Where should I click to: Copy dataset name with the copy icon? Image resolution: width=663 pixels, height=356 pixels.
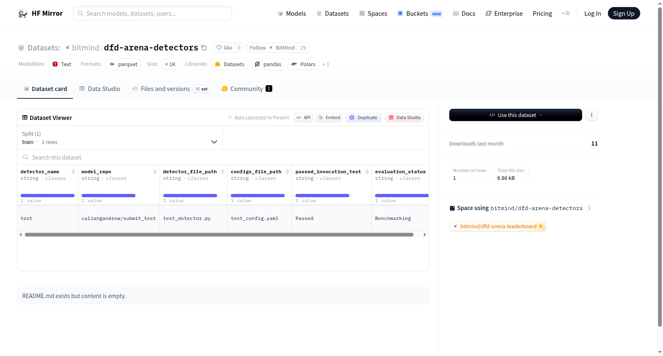204,48
